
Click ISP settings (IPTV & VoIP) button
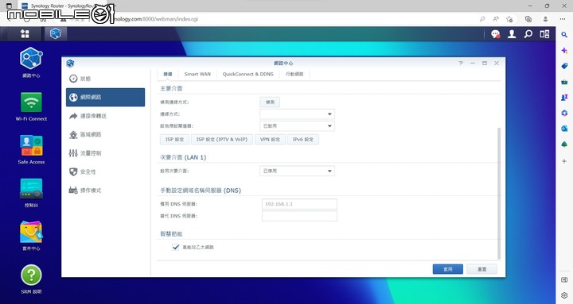[222, 139]
